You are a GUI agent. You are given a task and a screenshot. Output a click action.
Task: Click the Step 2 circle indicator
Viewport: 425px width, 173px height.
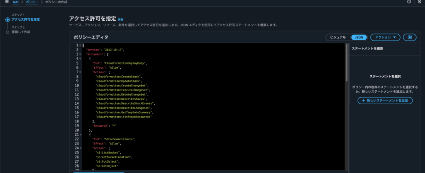click(7, 32)
